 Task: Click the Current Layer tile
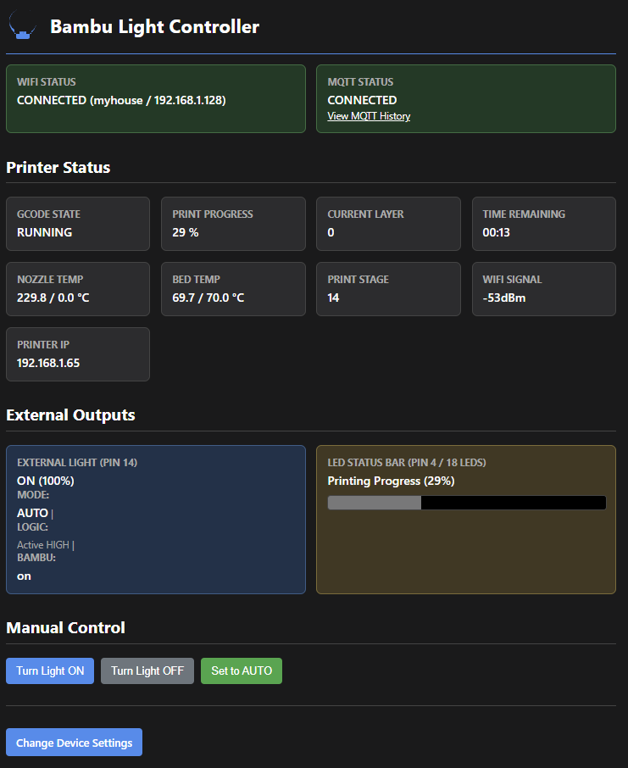click(x=388, y=224)
